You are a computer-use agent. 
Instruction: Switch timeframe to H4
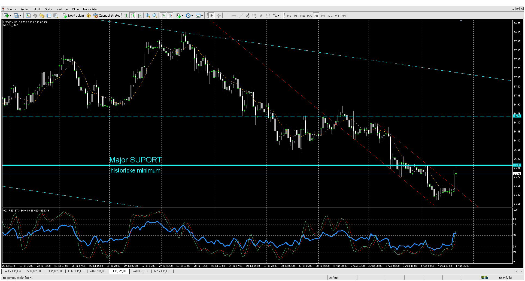pyautogui.click(x=323, y=16)
